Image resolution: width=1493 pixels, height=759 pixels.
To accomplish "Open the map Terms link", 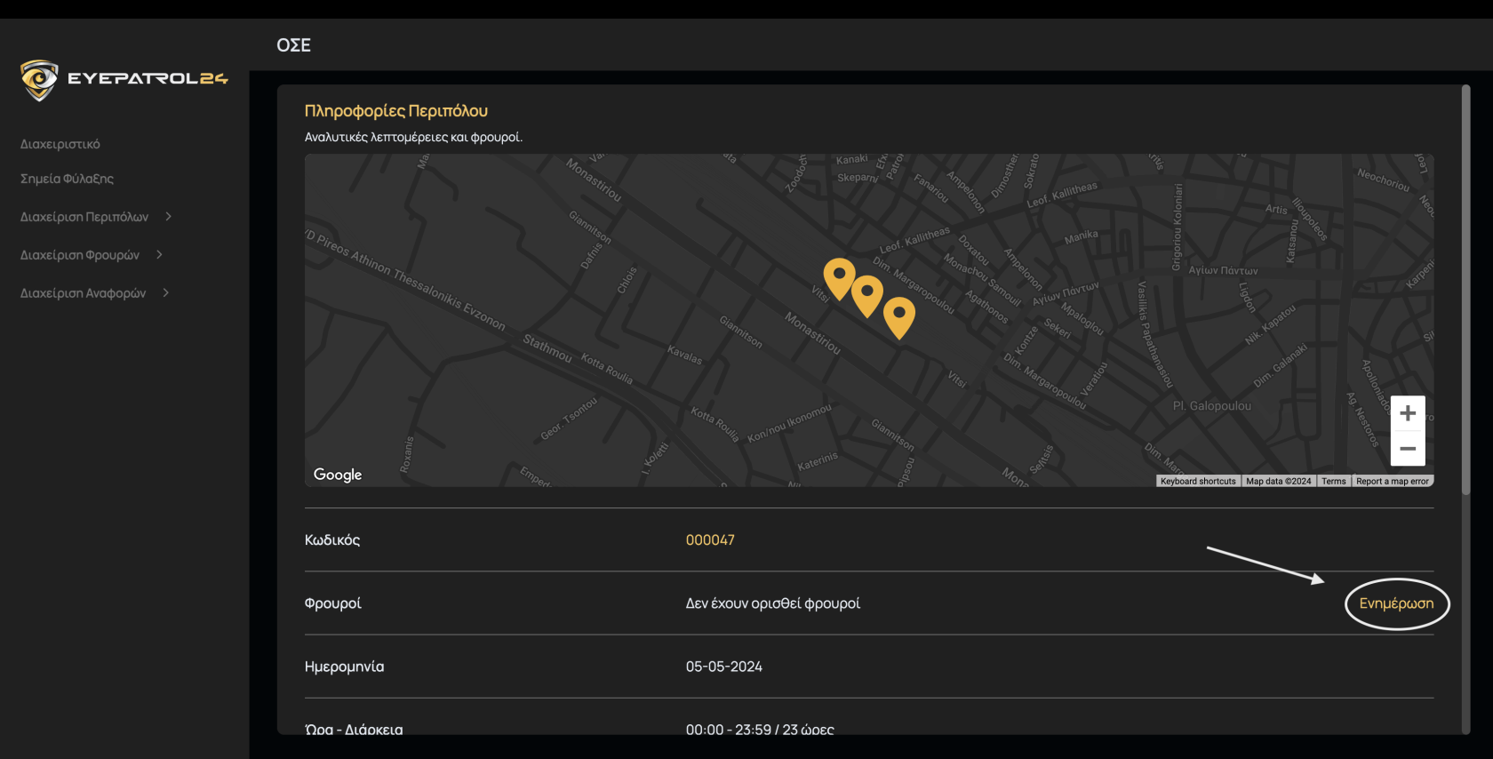I will click(x=1333, y=482).
